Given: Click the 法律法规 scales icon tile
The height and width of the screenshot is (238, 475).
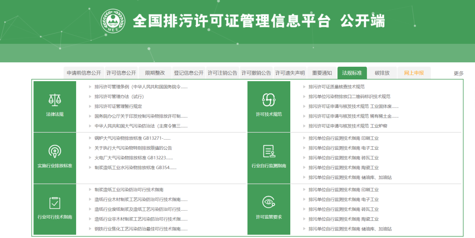Looking at the screenshot, I should click(x=55, y=101).
